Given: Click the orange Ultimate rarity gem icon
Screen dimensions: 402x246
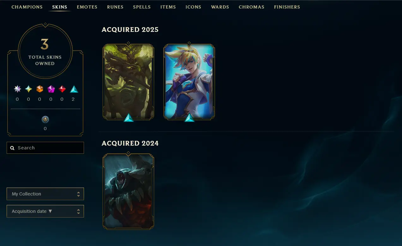Looking at the screenshot, I should click(39, 89).
